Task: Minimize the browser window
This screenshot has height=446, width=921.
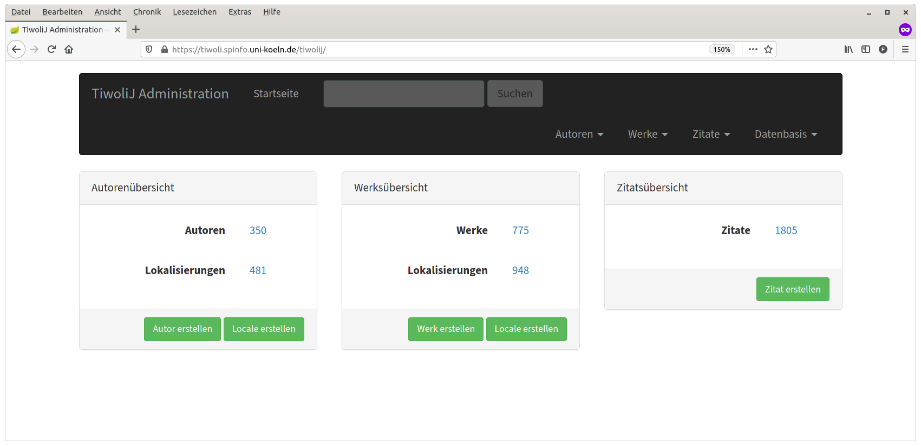Action: tap(869, 12)
